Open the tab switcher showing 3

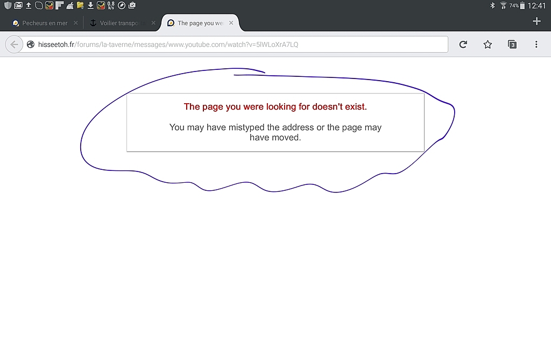click(512, 45)
